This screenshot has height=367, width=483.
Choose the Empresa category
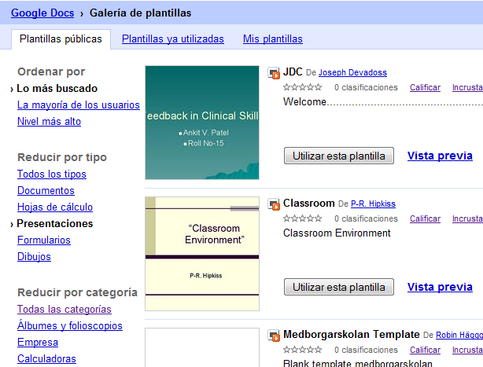point(38,343)
